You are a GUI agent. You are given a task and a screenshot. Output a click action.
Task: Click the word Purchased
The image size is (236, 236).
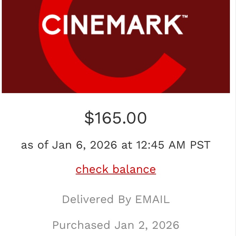point(81,225)
